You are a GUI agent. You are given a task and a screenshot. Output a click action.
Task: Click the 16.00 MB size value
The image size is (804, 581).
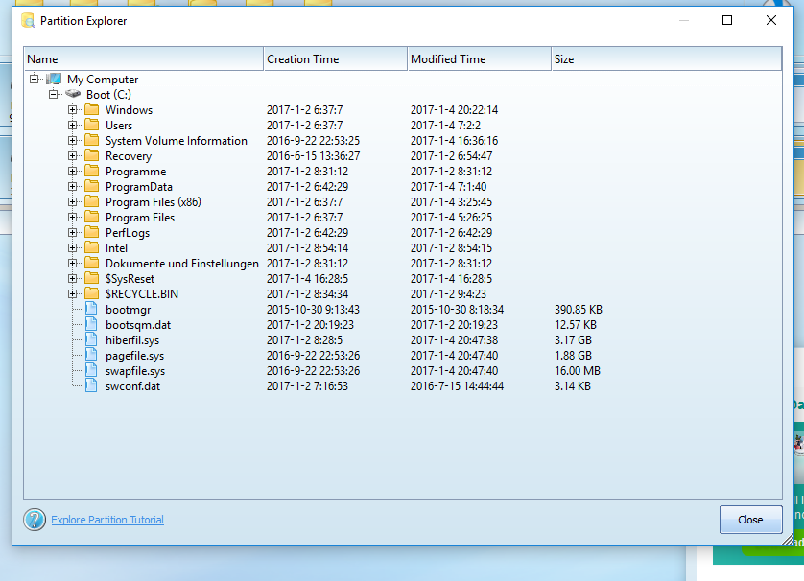point(578,371)
